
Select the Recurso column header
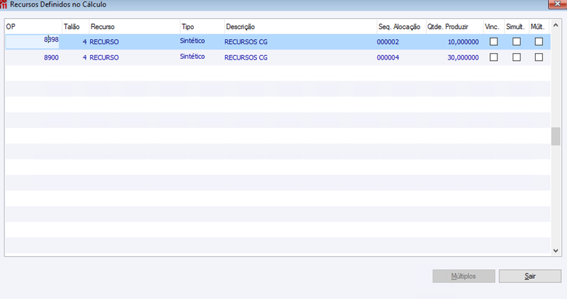(134, 26)
